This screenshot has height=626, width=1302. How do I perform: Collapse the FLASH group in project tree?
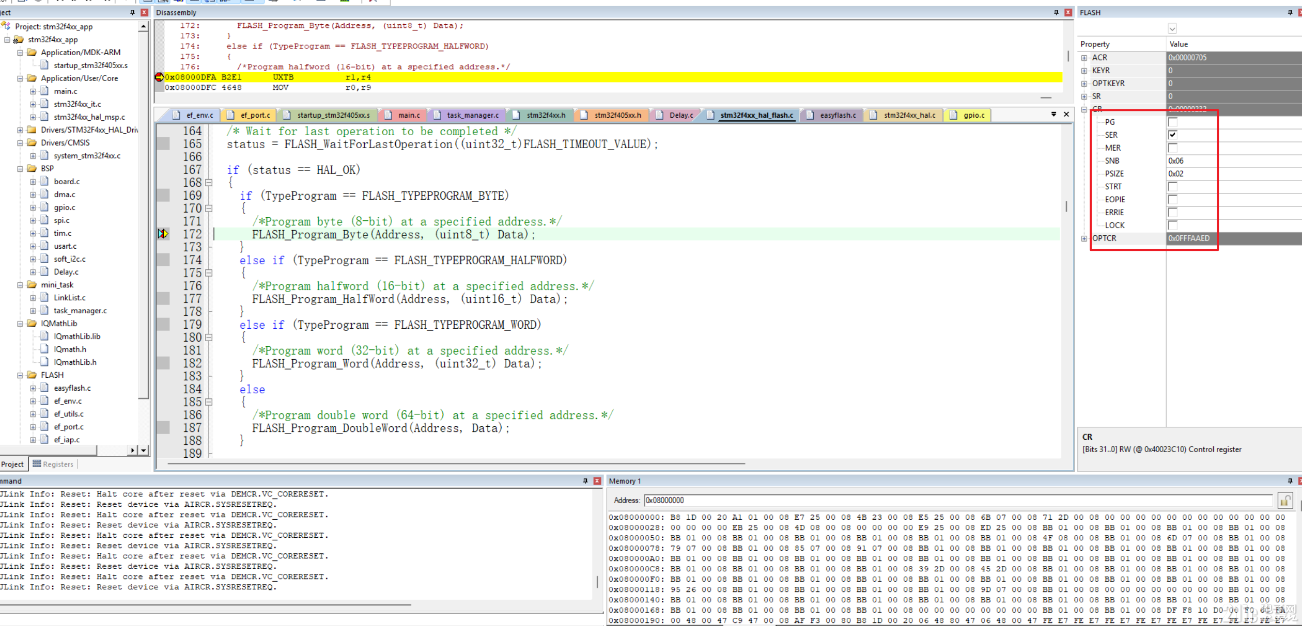[x=20, y=375]
